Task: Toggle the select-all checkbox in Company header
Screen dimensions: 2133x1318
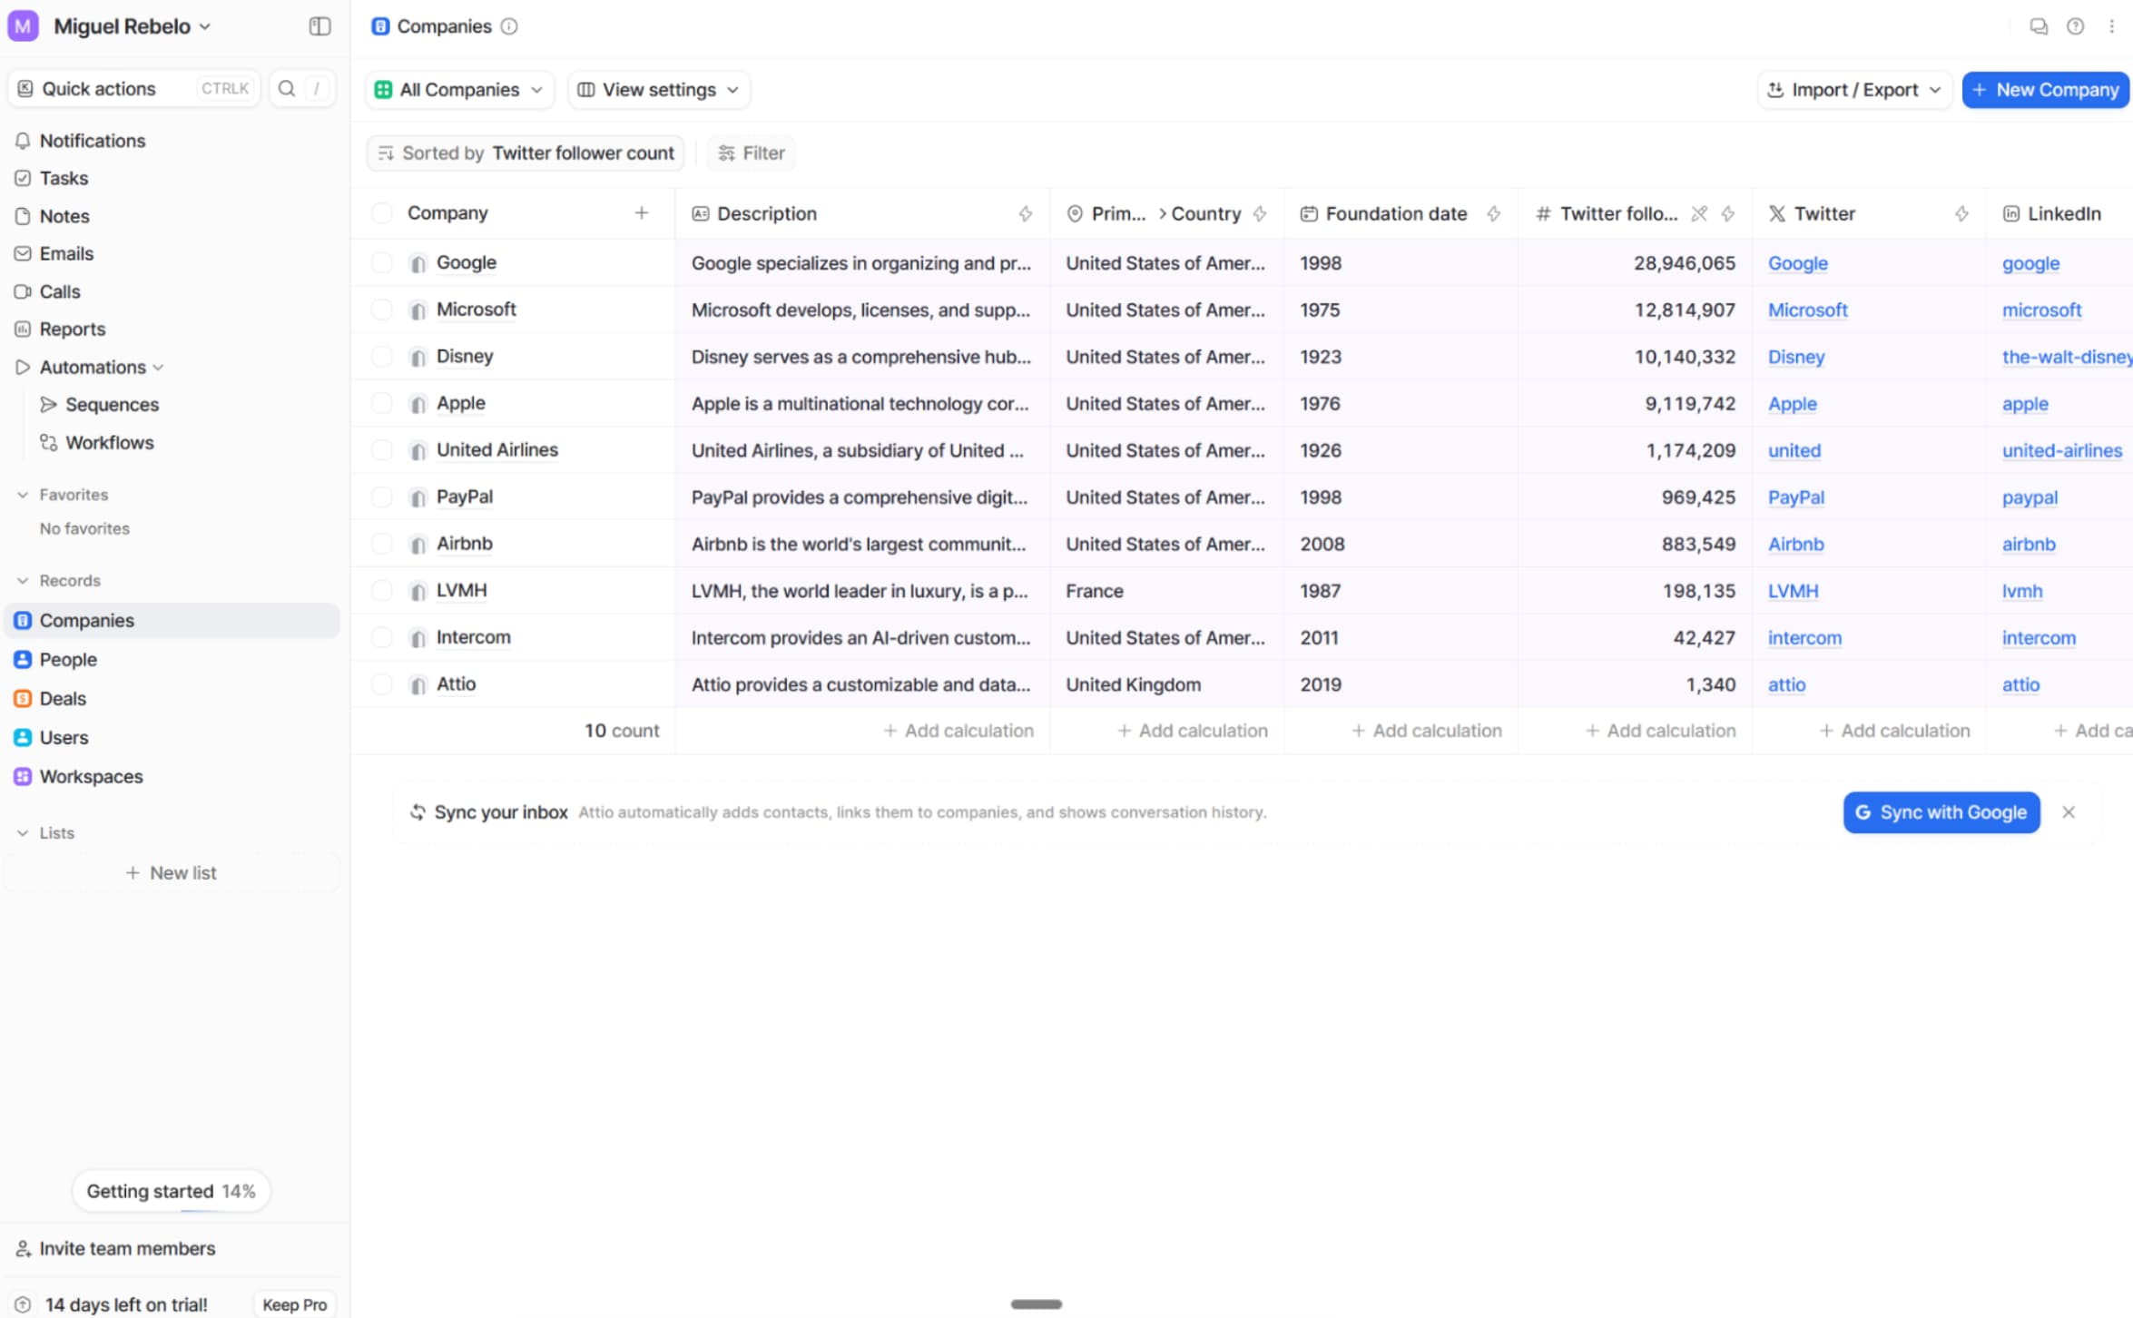Action: [382, 212]
